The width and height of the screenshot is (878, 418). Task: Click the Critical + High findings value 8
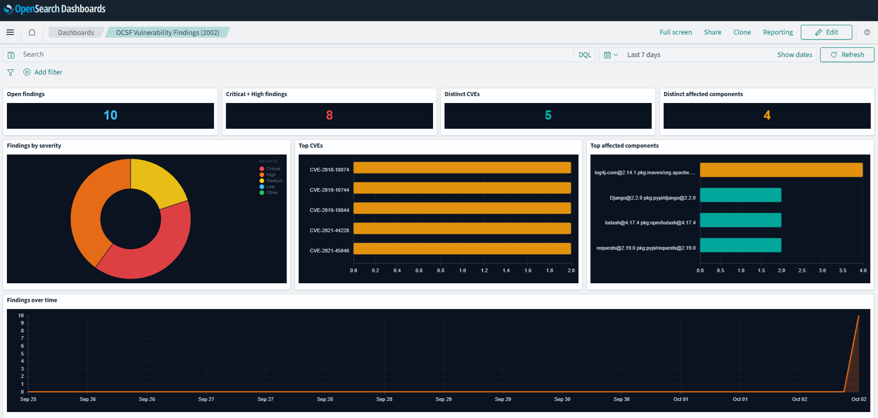click(x=329, y=115)
